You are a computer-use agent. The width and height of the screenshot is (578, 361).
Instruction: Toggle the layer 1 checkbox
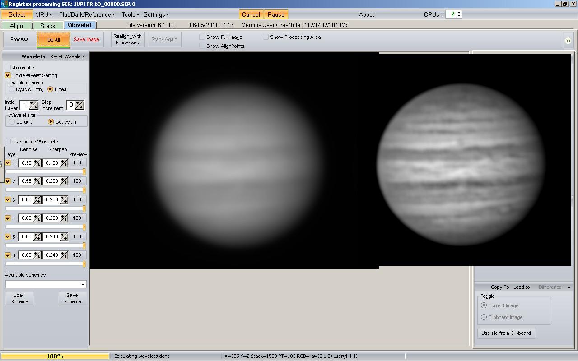point(8,163)
